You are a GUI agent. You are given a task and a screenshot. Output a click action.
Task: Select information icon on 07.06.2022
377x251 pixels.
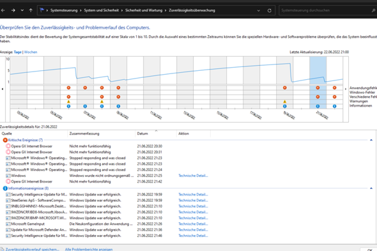coord(85,106)
